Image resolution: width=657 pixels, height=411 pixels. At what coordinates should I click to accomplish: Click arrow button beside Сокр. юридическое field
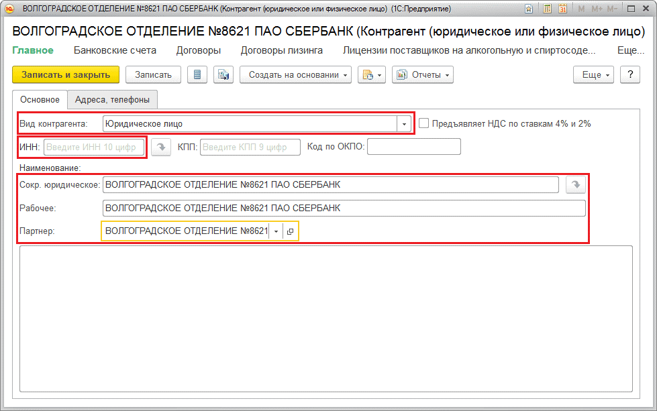(x=576, y=184)
